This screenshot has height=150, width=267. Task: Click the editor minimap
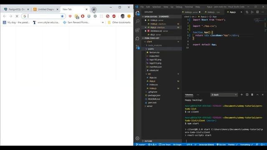259,20
